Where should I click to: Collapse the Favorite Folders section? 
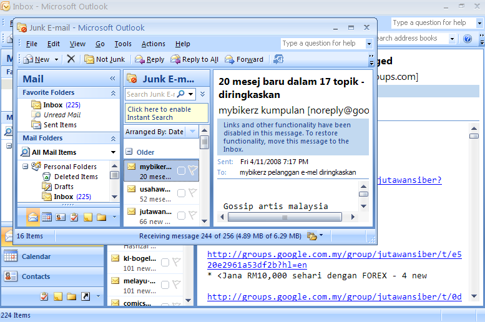click(x=113, y=93)
